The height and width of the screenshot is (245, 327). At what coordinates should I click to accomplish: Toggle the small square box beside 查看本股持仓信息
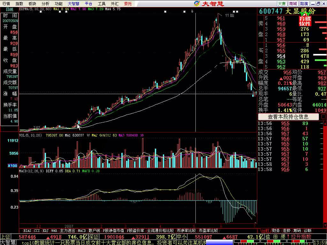[323, 117]
